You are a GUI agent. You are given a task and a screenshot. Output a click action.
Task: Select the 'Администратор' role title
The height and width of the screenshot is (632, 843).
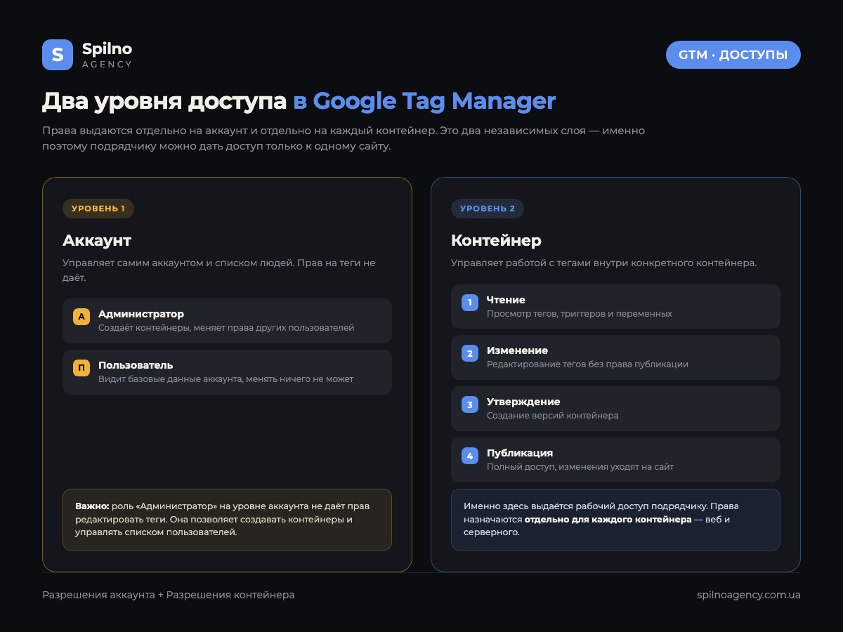coord(141,314)
